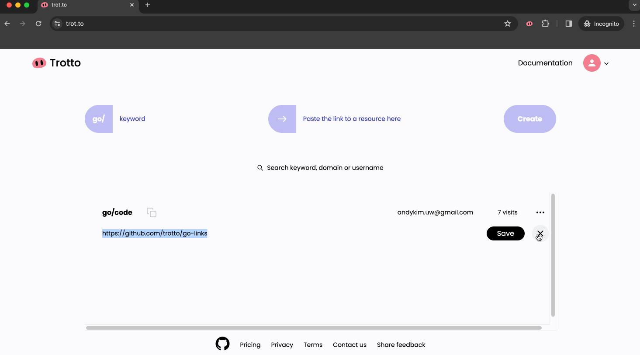Open the GitHub octocat footer icon
The width and height of the screenshot is (640, 355).
coord(223,344)
